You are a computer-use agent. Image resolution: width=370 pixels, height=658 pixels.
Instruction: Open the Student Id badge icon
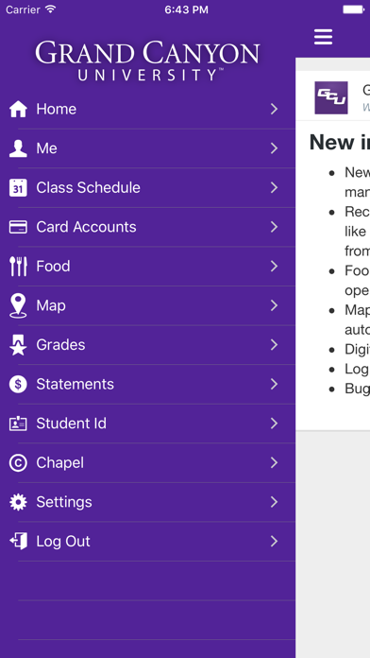click(18, 424)
